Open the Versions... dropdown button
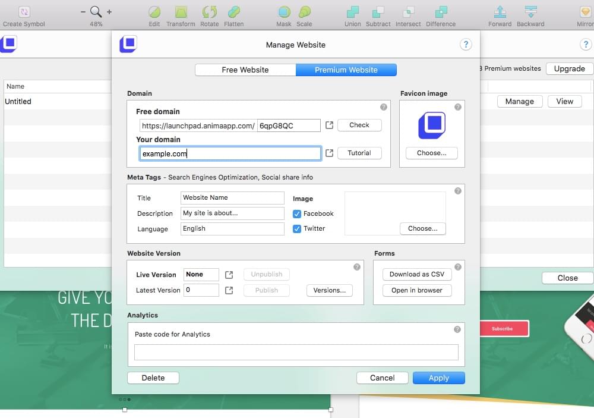 pyautogui.click(x=330, y=290)
